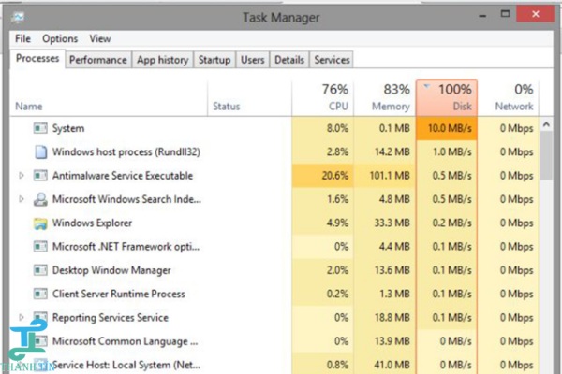This screenshot has width=562, height=374.
Task: Switch to the Startup tab
Action: pos(214,60)
